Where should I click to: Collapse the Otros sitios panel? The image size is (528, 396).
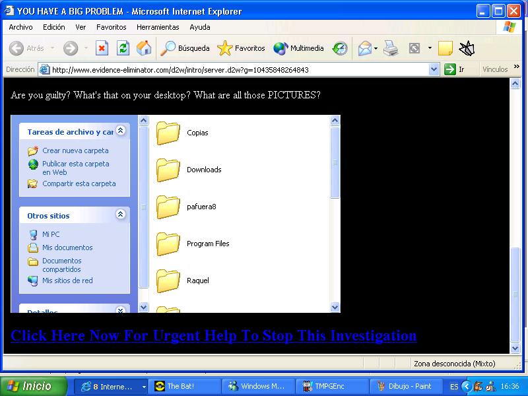(121, 214)
